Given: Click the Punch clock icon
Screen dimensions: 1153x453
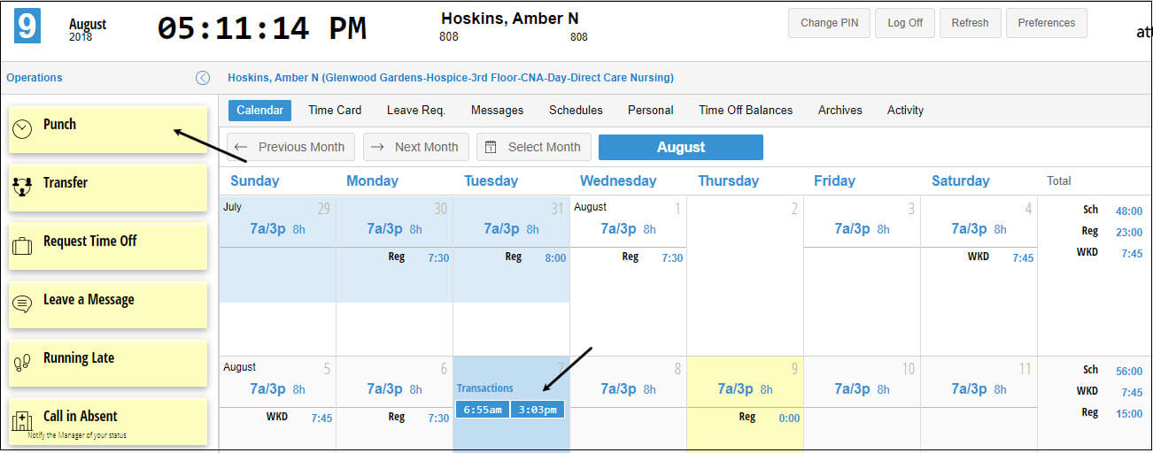Looking at the screenshot, I should pyautogui.click(x=22, y=129).
